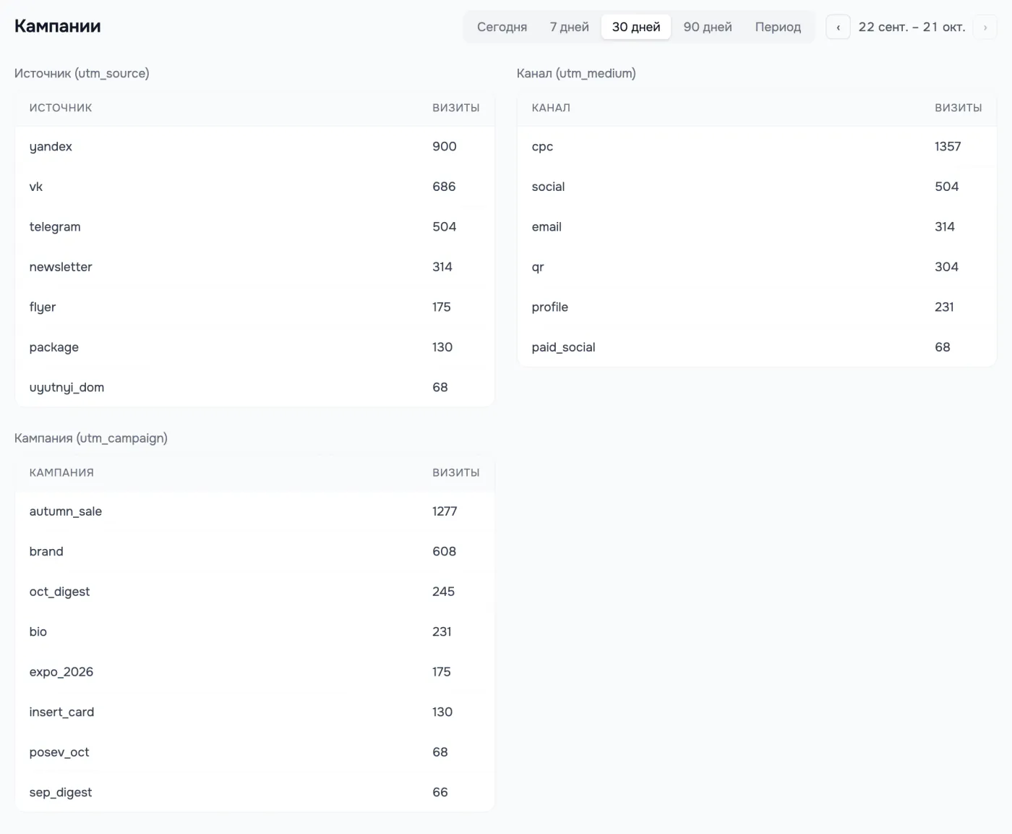Switch to 90 дней range
Image resolution: width=1012 pixels, height=834 pixels.
[x=708, y=27]
